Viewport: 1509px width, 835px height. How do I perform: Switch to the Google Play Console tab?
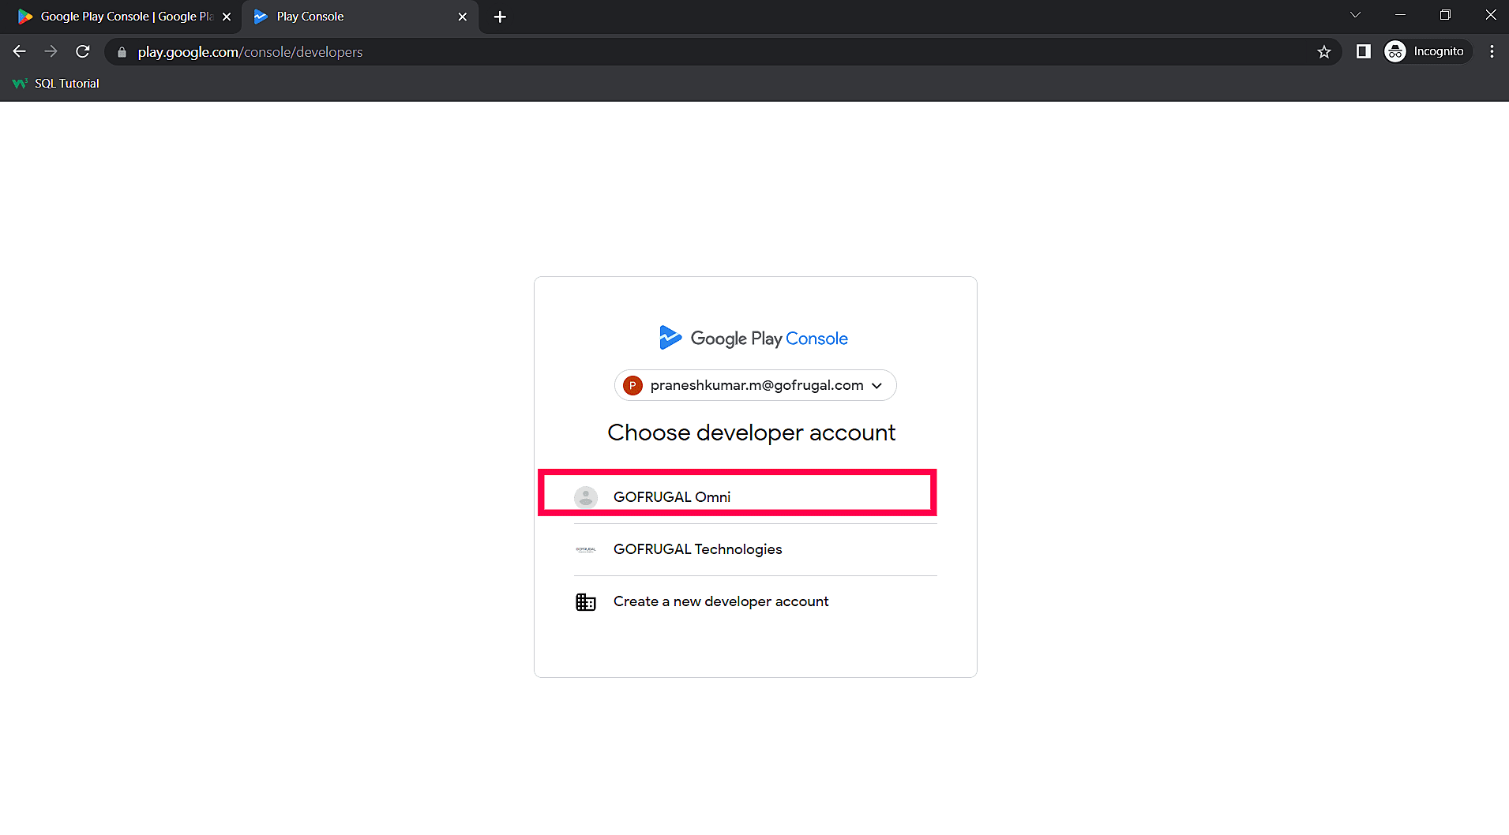coord(122,17)
